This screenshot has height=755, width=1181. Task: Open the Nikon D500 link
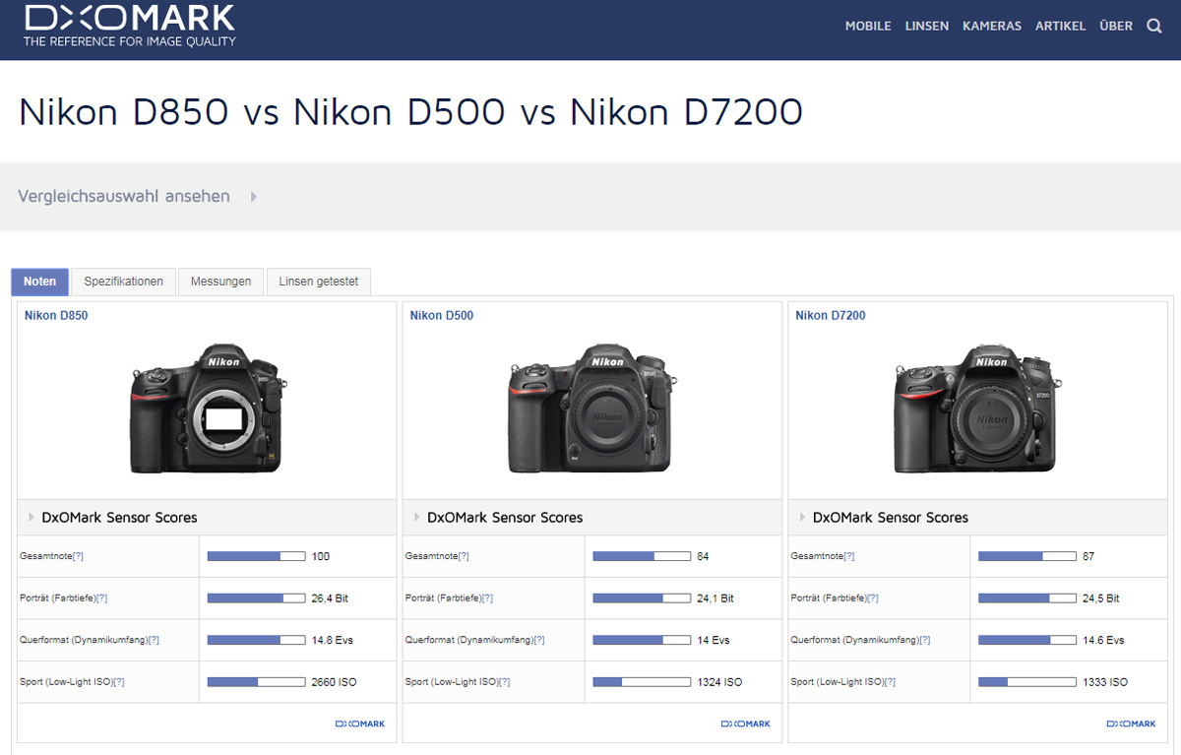coord(442,316)
